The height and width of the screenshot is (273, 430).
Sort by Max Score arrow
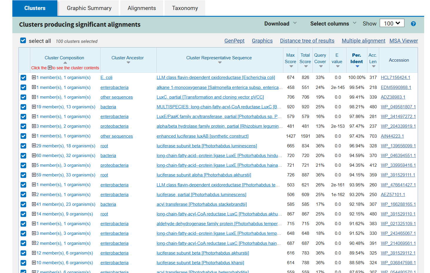click(291, 66)
